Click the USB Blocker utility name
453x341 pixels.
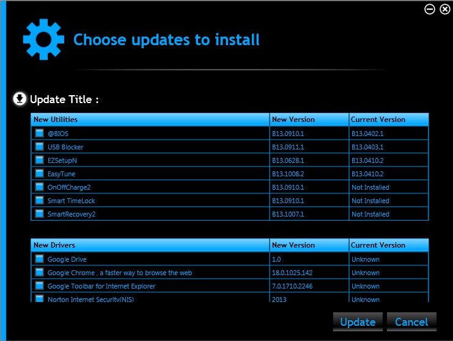pyautogui.click(x=65, y=147)
